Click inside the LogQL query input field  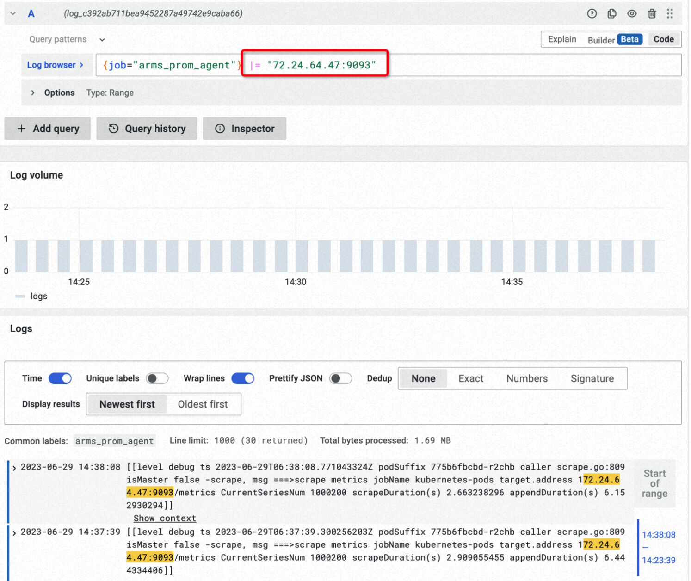389,65
